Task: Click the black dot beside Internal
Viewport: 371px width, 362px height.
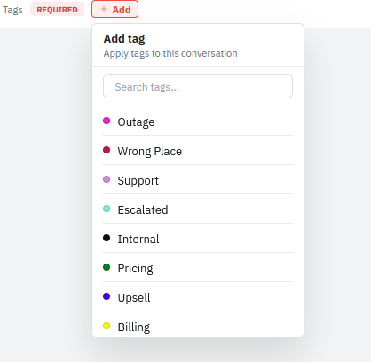Action: pos(107,238)
